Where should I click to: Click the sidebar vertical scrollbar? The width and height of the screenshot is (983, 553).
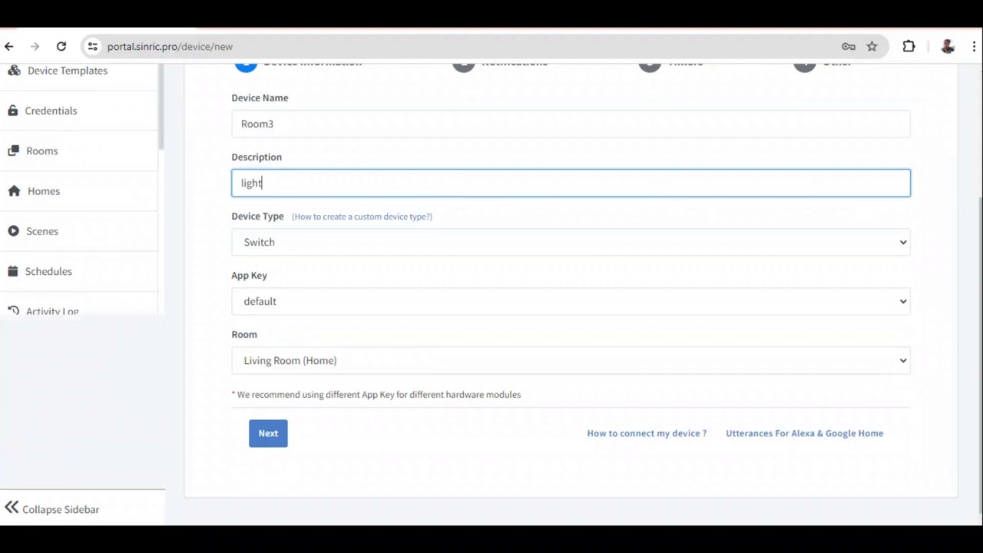tap(161, 106)
